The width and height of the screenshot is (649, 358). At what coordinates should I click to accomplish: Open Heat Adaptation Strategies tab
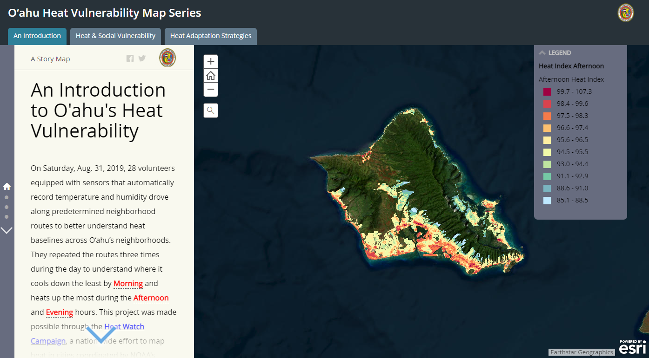pyautogui.click(x=211, y=36)
